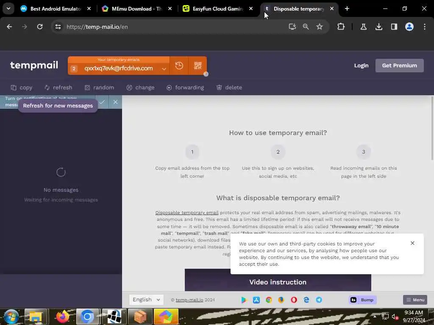This screenshot has height=325, width=434.
Task: Open the Chrome three-dot menu
Action: coord(425,27)
